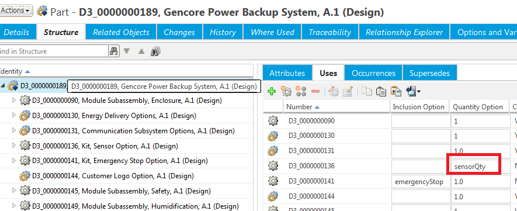
Task: Switch to the Changes tab
Action: (179, 32)
